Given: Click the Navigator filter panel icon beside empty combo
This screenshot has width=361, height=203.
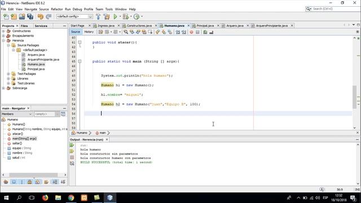Looking at the screenshot, I should pyautogui.click(x=63, y=114).
